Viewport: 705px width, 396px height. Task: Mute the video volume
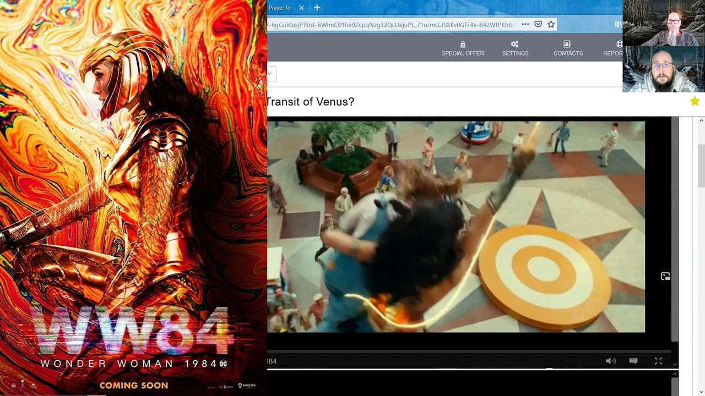pos(610,361)
